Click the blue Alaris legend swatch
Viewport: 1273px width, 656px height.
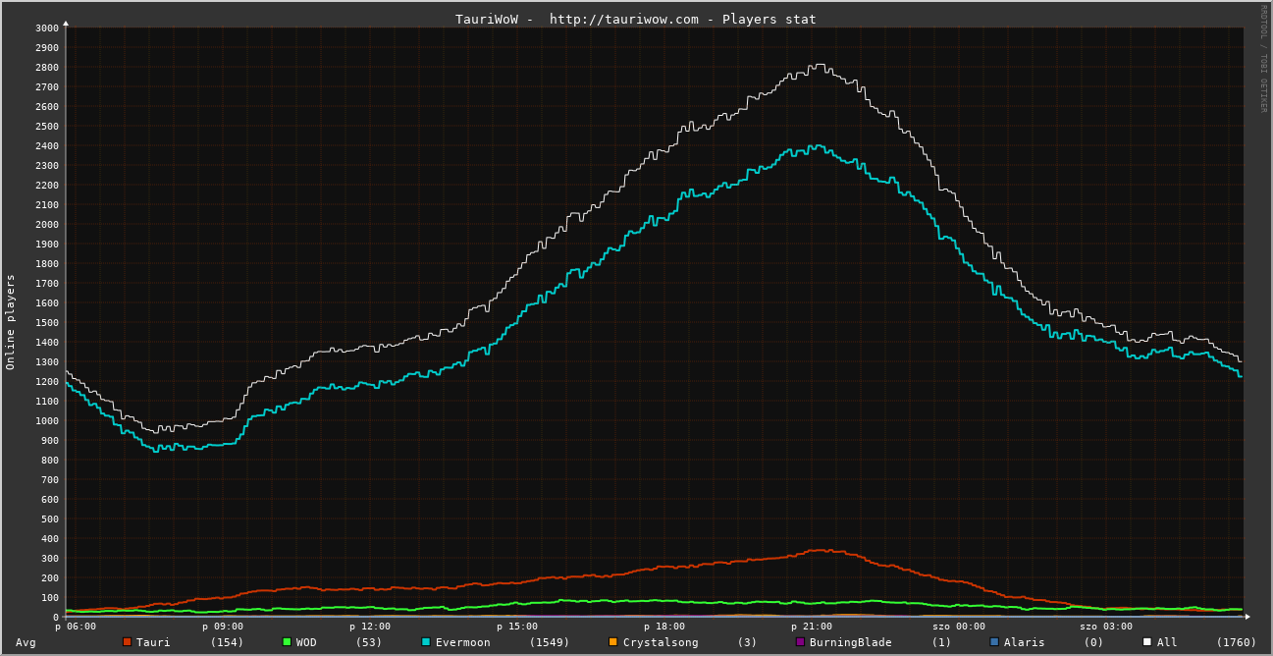click(994, 642)
